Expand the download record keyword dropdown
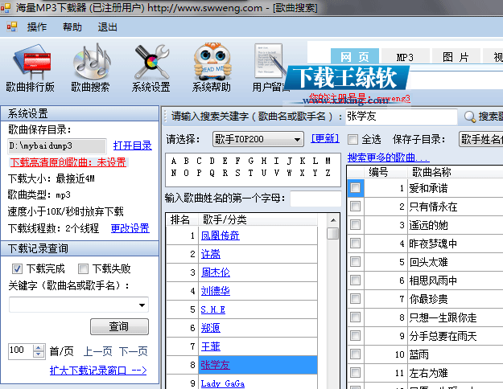The image size is (503, 389). (142, 305)
